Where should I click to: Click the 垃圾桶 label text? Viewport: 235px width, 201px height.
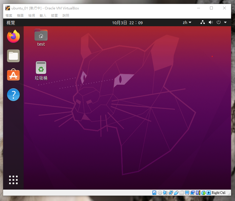41,78
